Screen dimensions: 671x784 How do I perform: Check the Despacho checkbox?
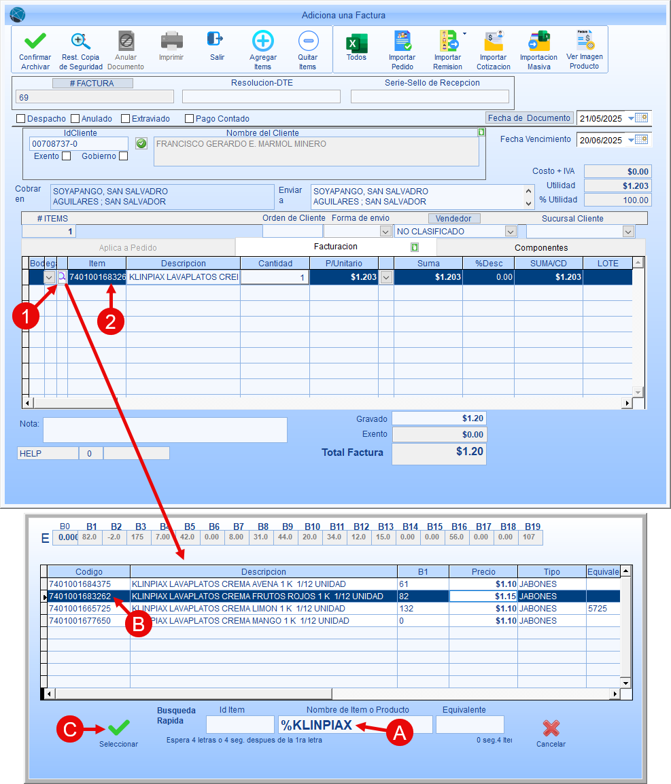click(21, 118)
